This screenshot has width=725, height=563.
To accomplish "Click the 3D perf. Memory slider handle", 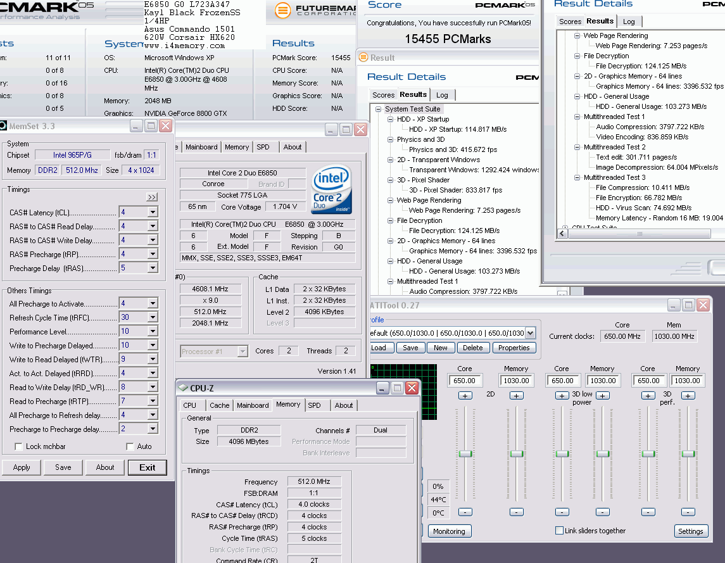I will point(688,454).
